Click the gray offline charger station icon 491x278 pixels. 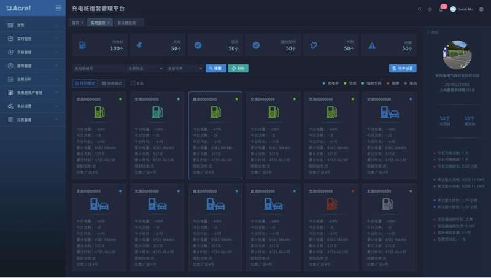(387, 204)
